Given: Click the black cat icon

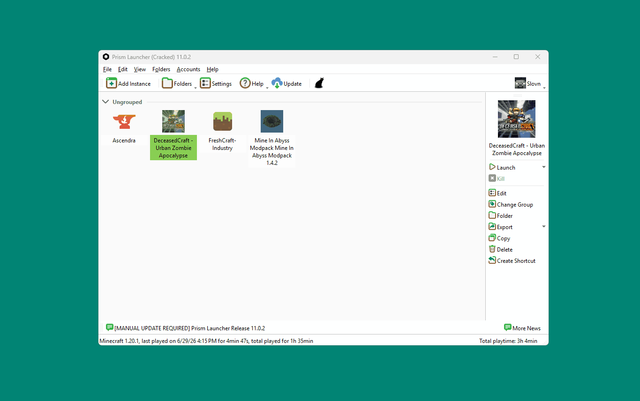Looking at the screenshot, I should tap(319, 83).
